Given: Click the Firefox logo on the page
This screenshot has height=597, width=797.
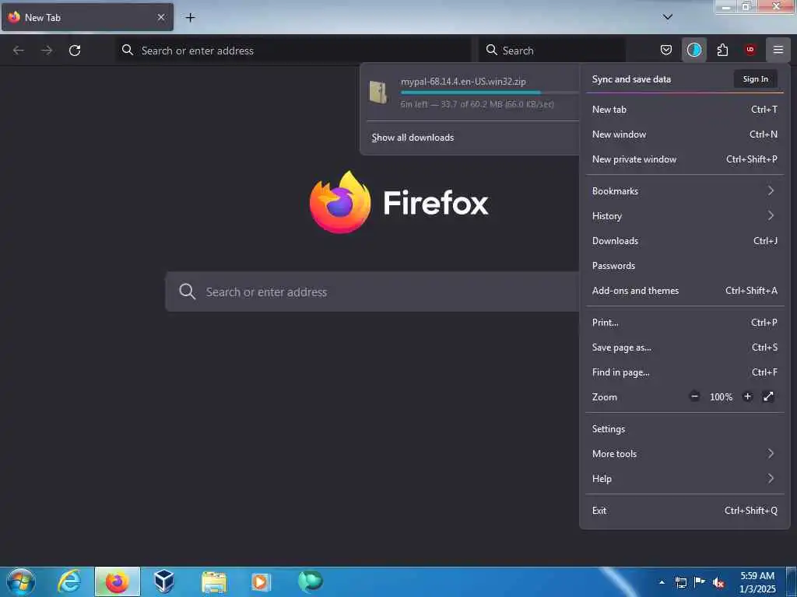Looking at the screenshot, I should 340,202.
